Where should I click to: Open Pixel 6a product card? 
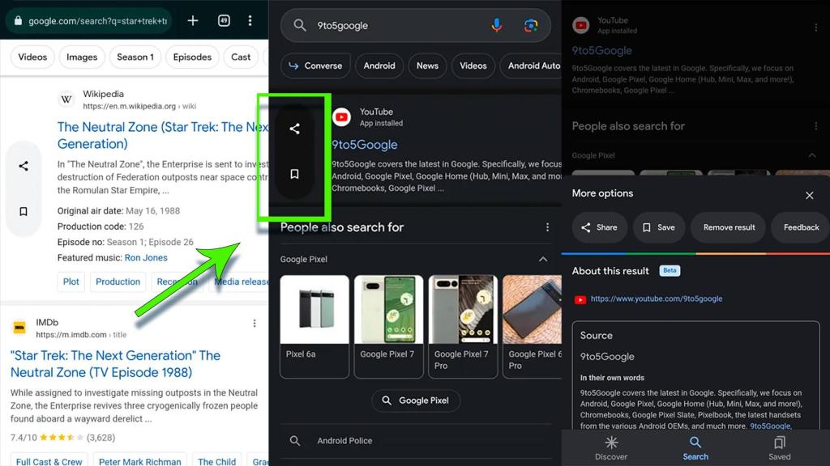[x=314, y=327]
